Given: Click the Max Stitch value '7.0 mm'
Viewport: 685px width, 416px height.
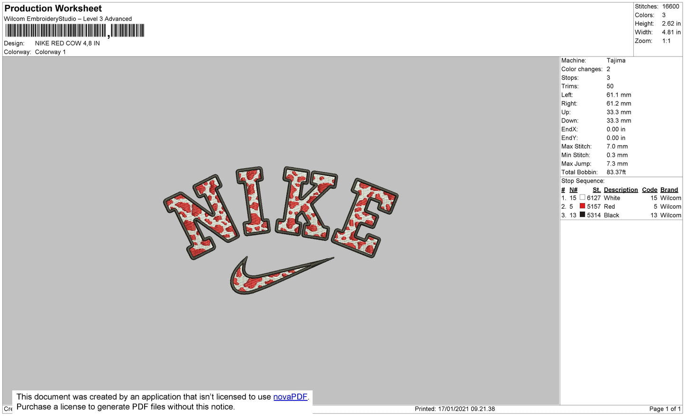Looking at the screenshot, I should pos(617,147).
